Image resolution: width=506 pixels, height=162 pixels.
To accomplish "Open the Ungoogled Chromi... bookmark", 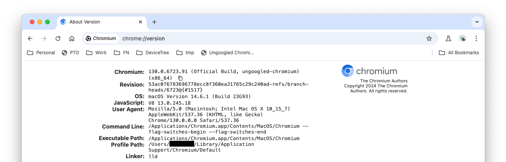I will (227, 53).
